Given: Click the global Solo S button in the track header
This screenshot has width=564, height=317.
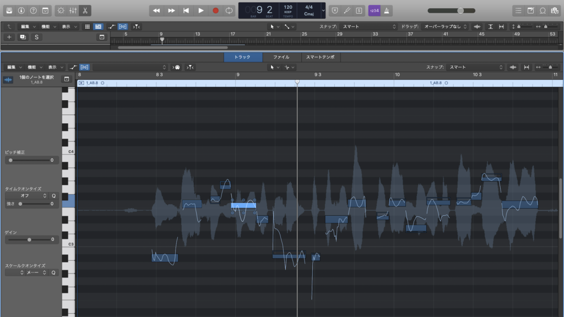Looking at the screenshot, I should [x=36, y=37].
